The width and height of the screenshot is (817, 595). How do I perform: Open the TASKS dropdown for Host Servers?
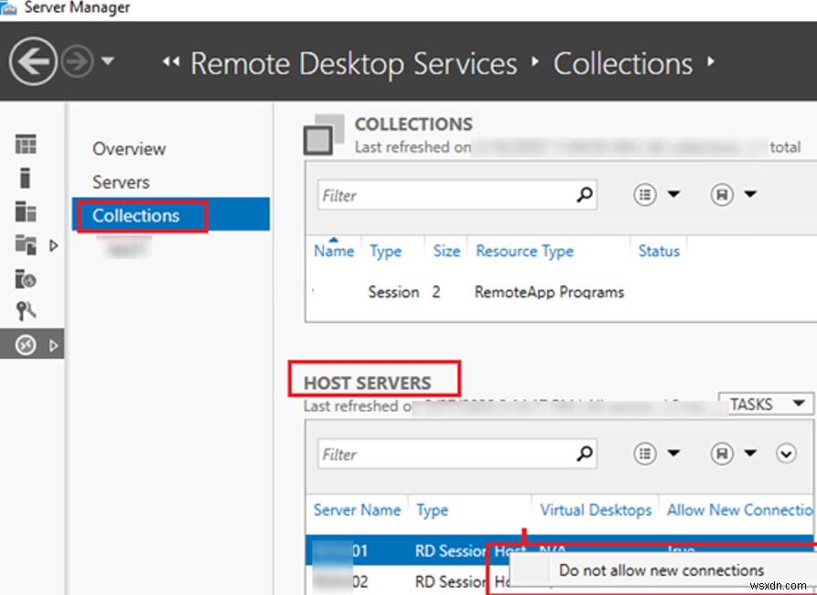[765, 404]
